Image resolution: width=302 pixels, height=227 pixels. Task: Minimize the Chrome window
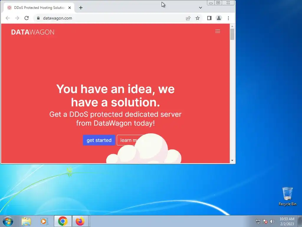pyautogui.click(x=211, y=3)
